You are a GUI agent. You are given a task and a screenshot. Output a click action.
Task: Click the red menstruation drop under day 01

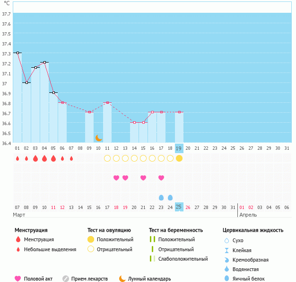tap(17, 158)
